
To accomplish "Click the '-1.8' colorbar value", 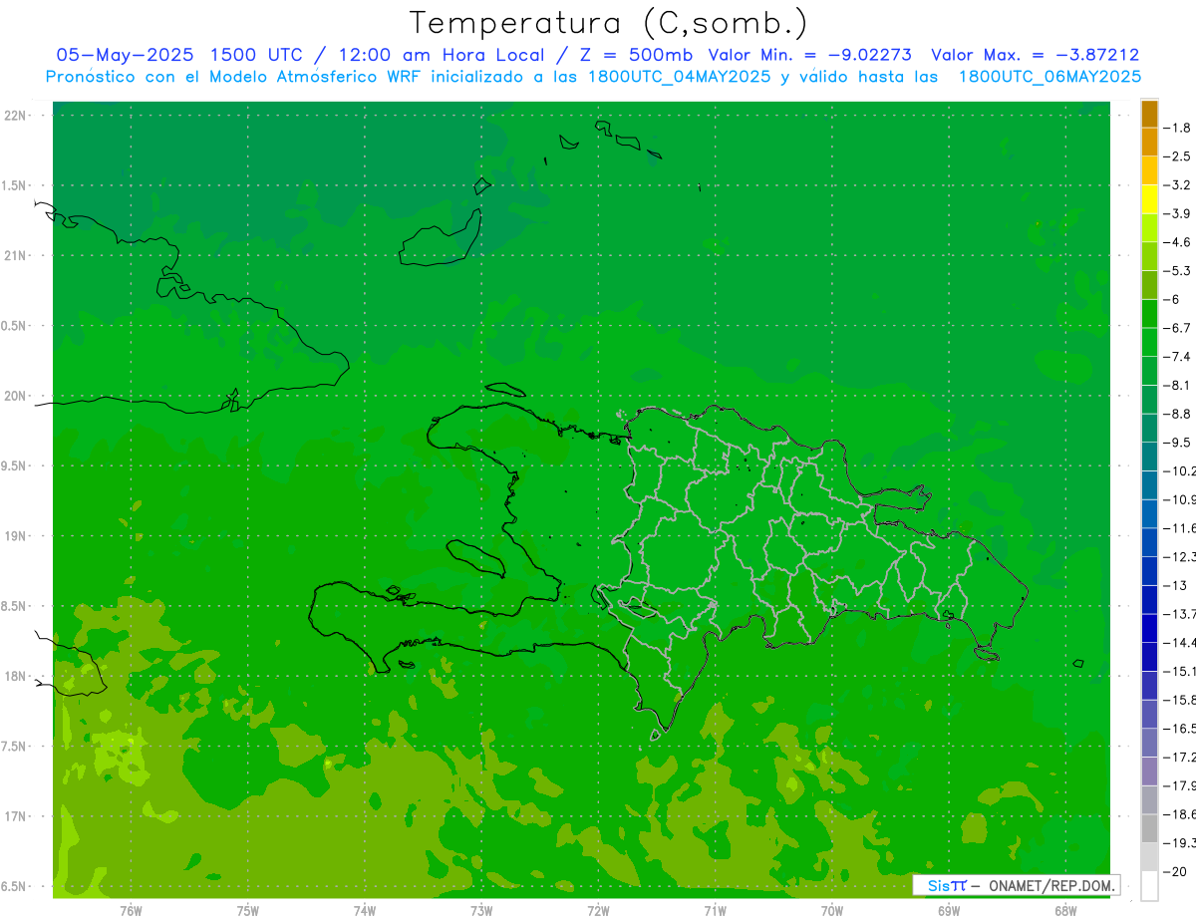I will 1177,128.
